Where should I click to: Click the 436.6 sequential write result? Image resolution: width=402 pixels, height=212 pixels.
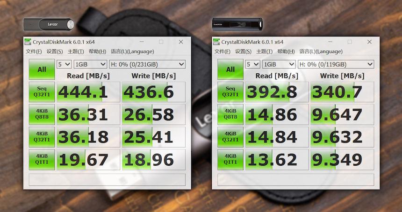tap(154, 92)
